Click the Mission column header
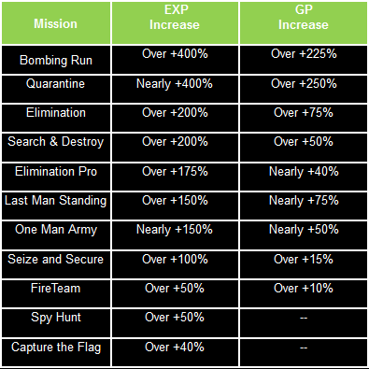The height and width of the screenshot is (369, 369). pyautogui.click(x=56, y=23)
